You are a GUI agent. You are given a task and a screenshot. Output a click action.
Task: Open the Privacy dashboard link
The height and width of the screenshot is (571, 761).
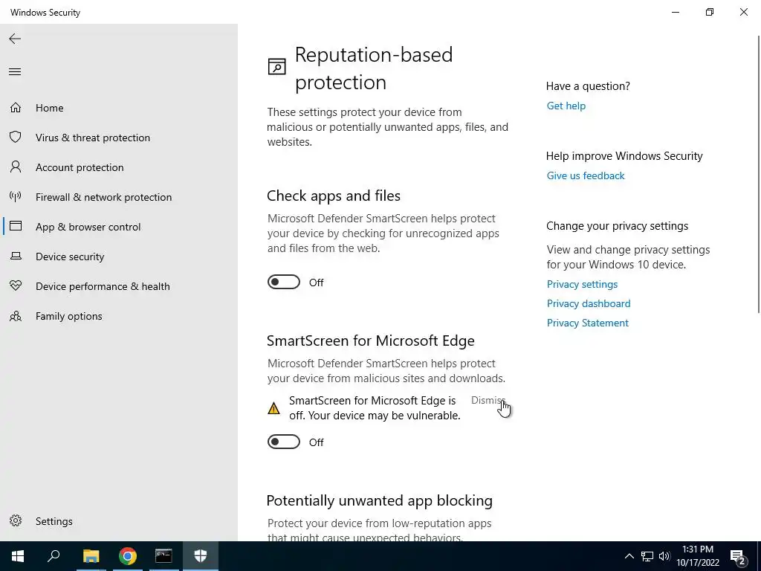click(x=589, y=303)
